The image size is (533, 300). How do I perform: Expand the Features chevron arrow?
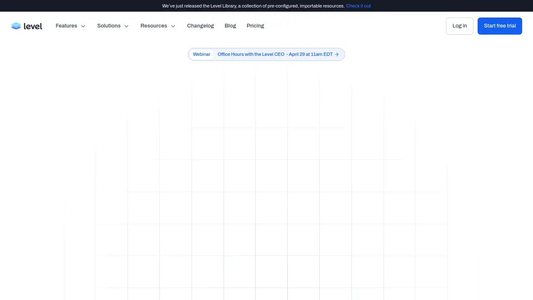tap(83, 26)
